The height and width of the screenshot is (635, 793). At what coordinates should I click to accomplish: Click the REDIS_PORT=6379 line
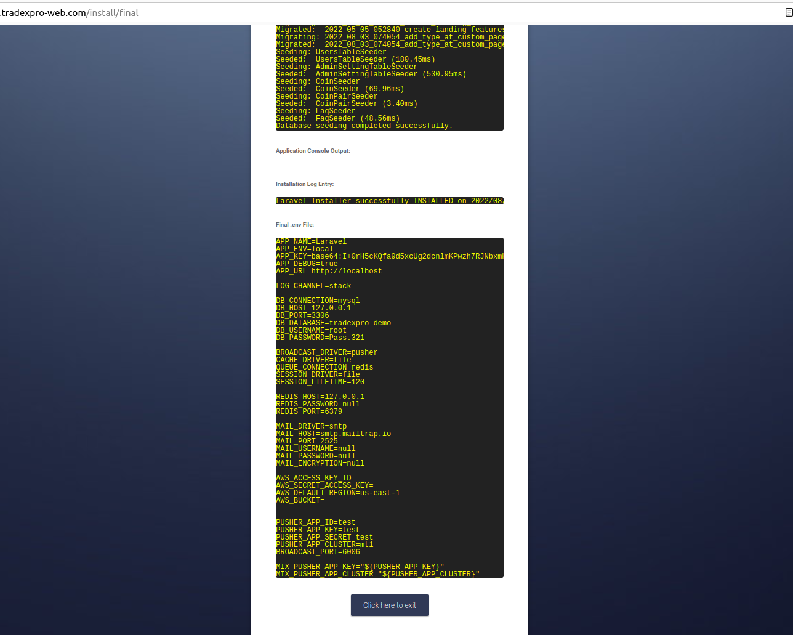pyautogui.click(x=309, y=411)
